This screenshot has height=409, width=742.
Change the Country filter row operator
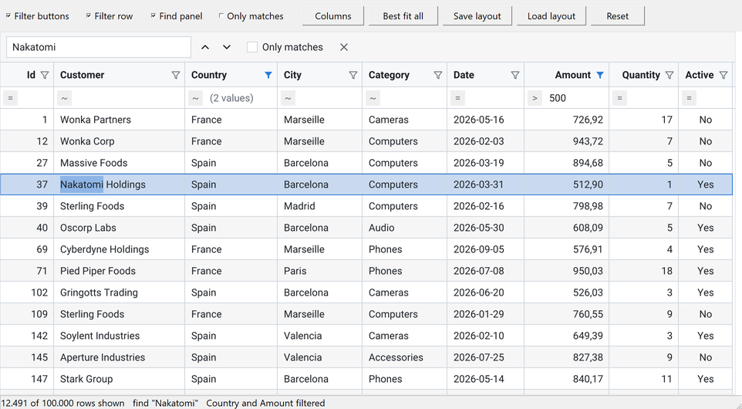pyautogui.click(x=195, y=98)
